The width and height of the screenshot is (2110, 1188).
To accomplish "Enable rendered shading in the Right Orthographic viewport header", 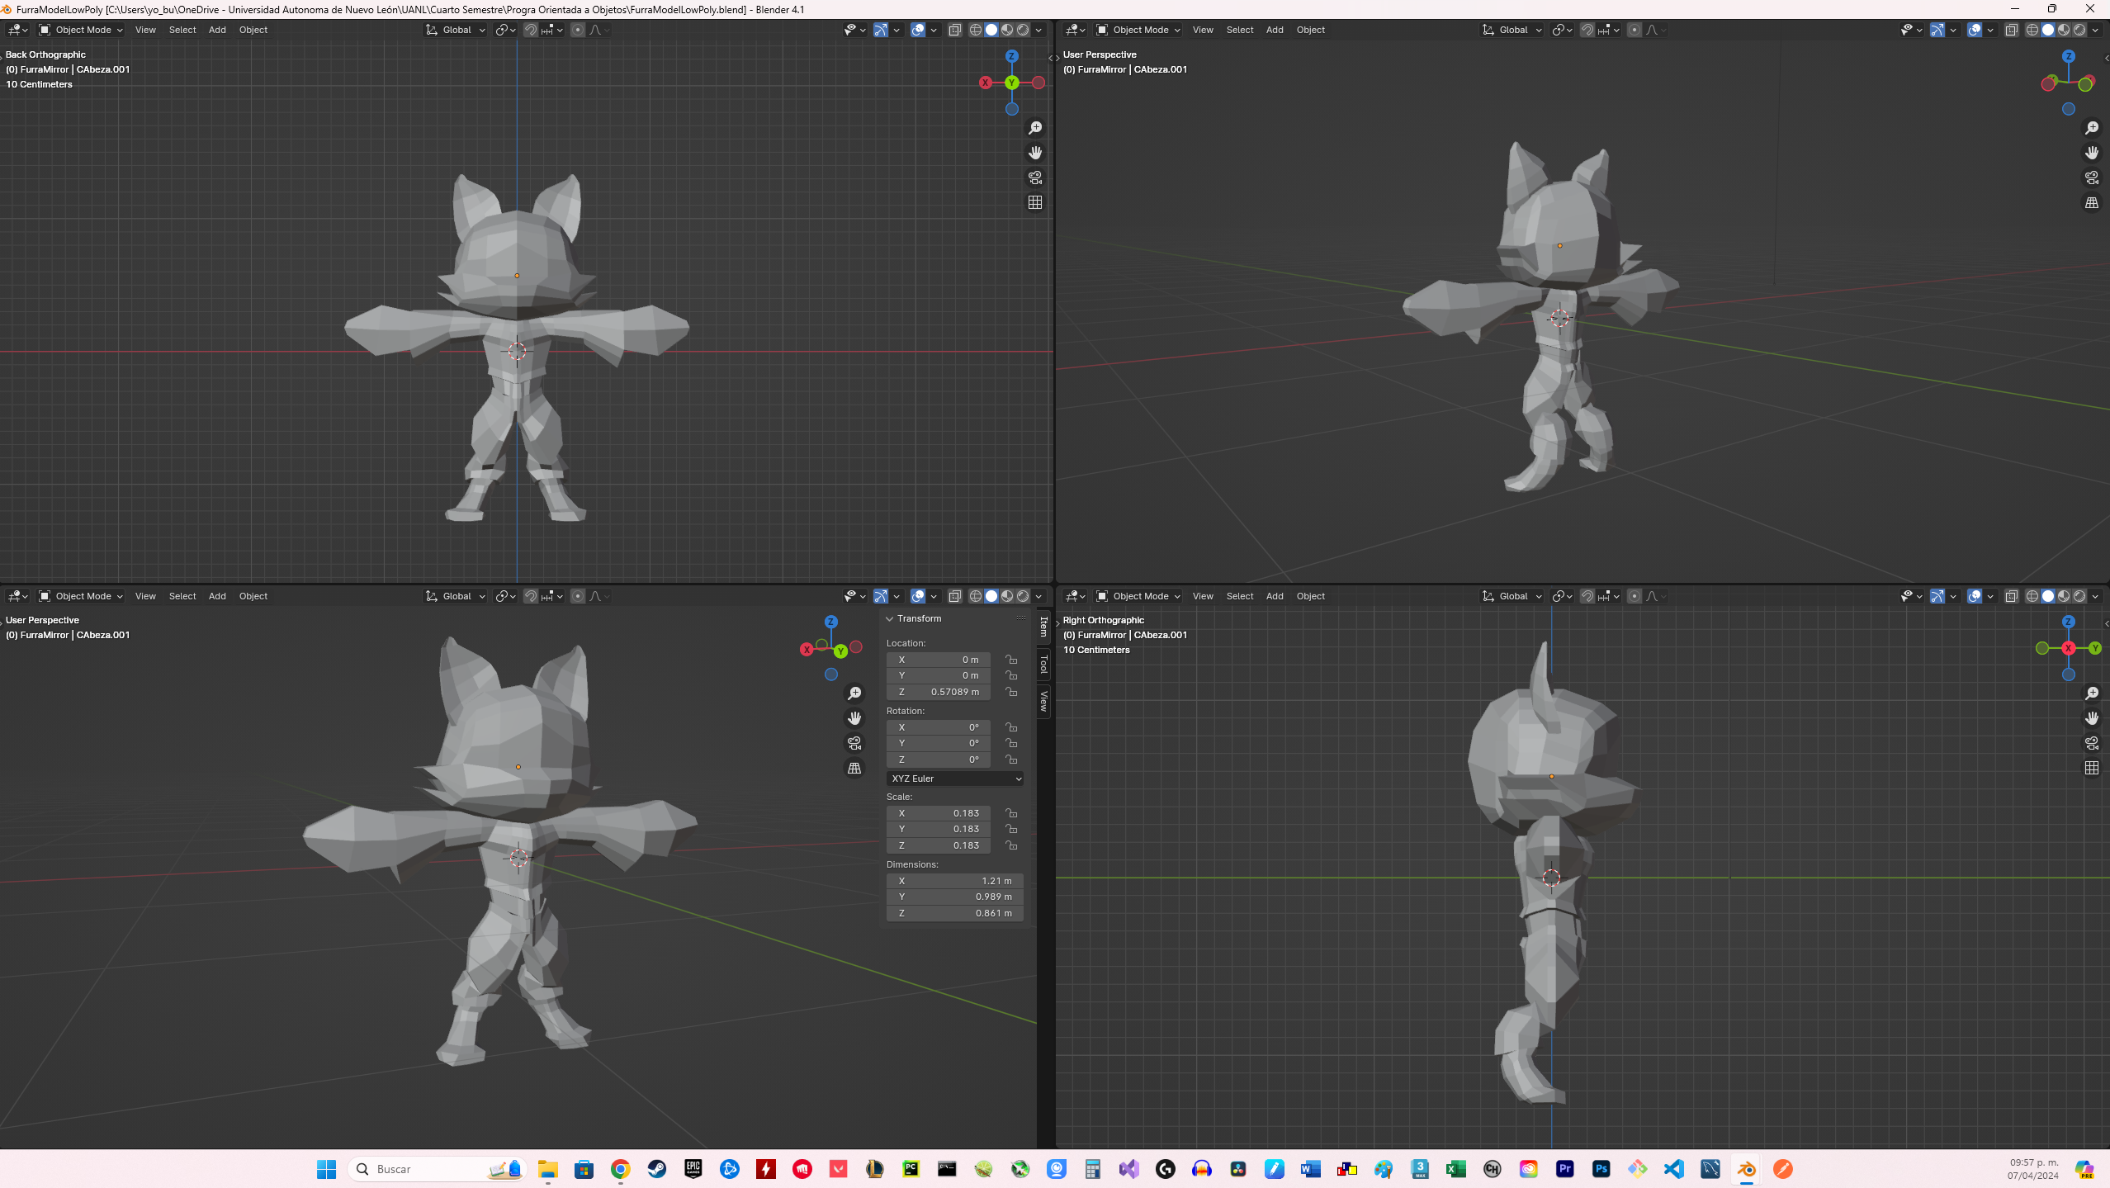I will [2080, 596].
